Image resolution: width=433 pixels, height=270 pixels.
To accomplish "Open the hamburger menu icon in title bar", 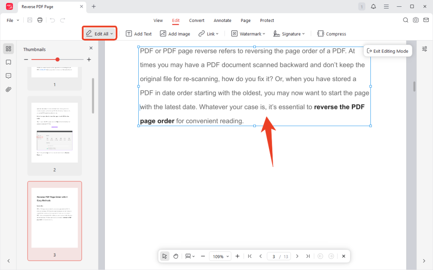I will 386,6.
